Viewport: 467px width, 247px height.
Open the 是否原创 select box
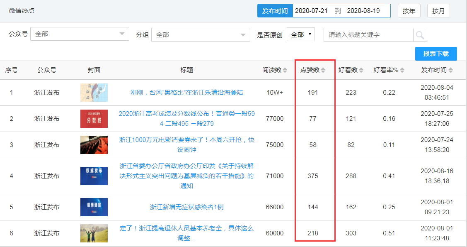tap(301, 35)
